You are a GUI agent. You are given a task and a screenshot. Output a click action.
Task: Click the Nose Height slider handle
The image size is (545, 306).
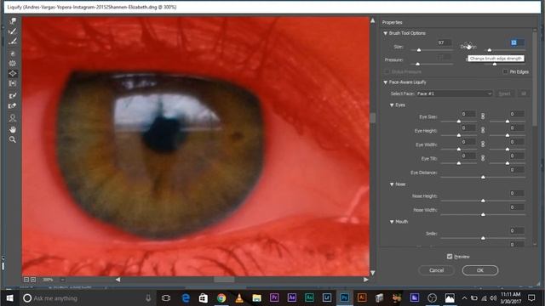(483, 201)
